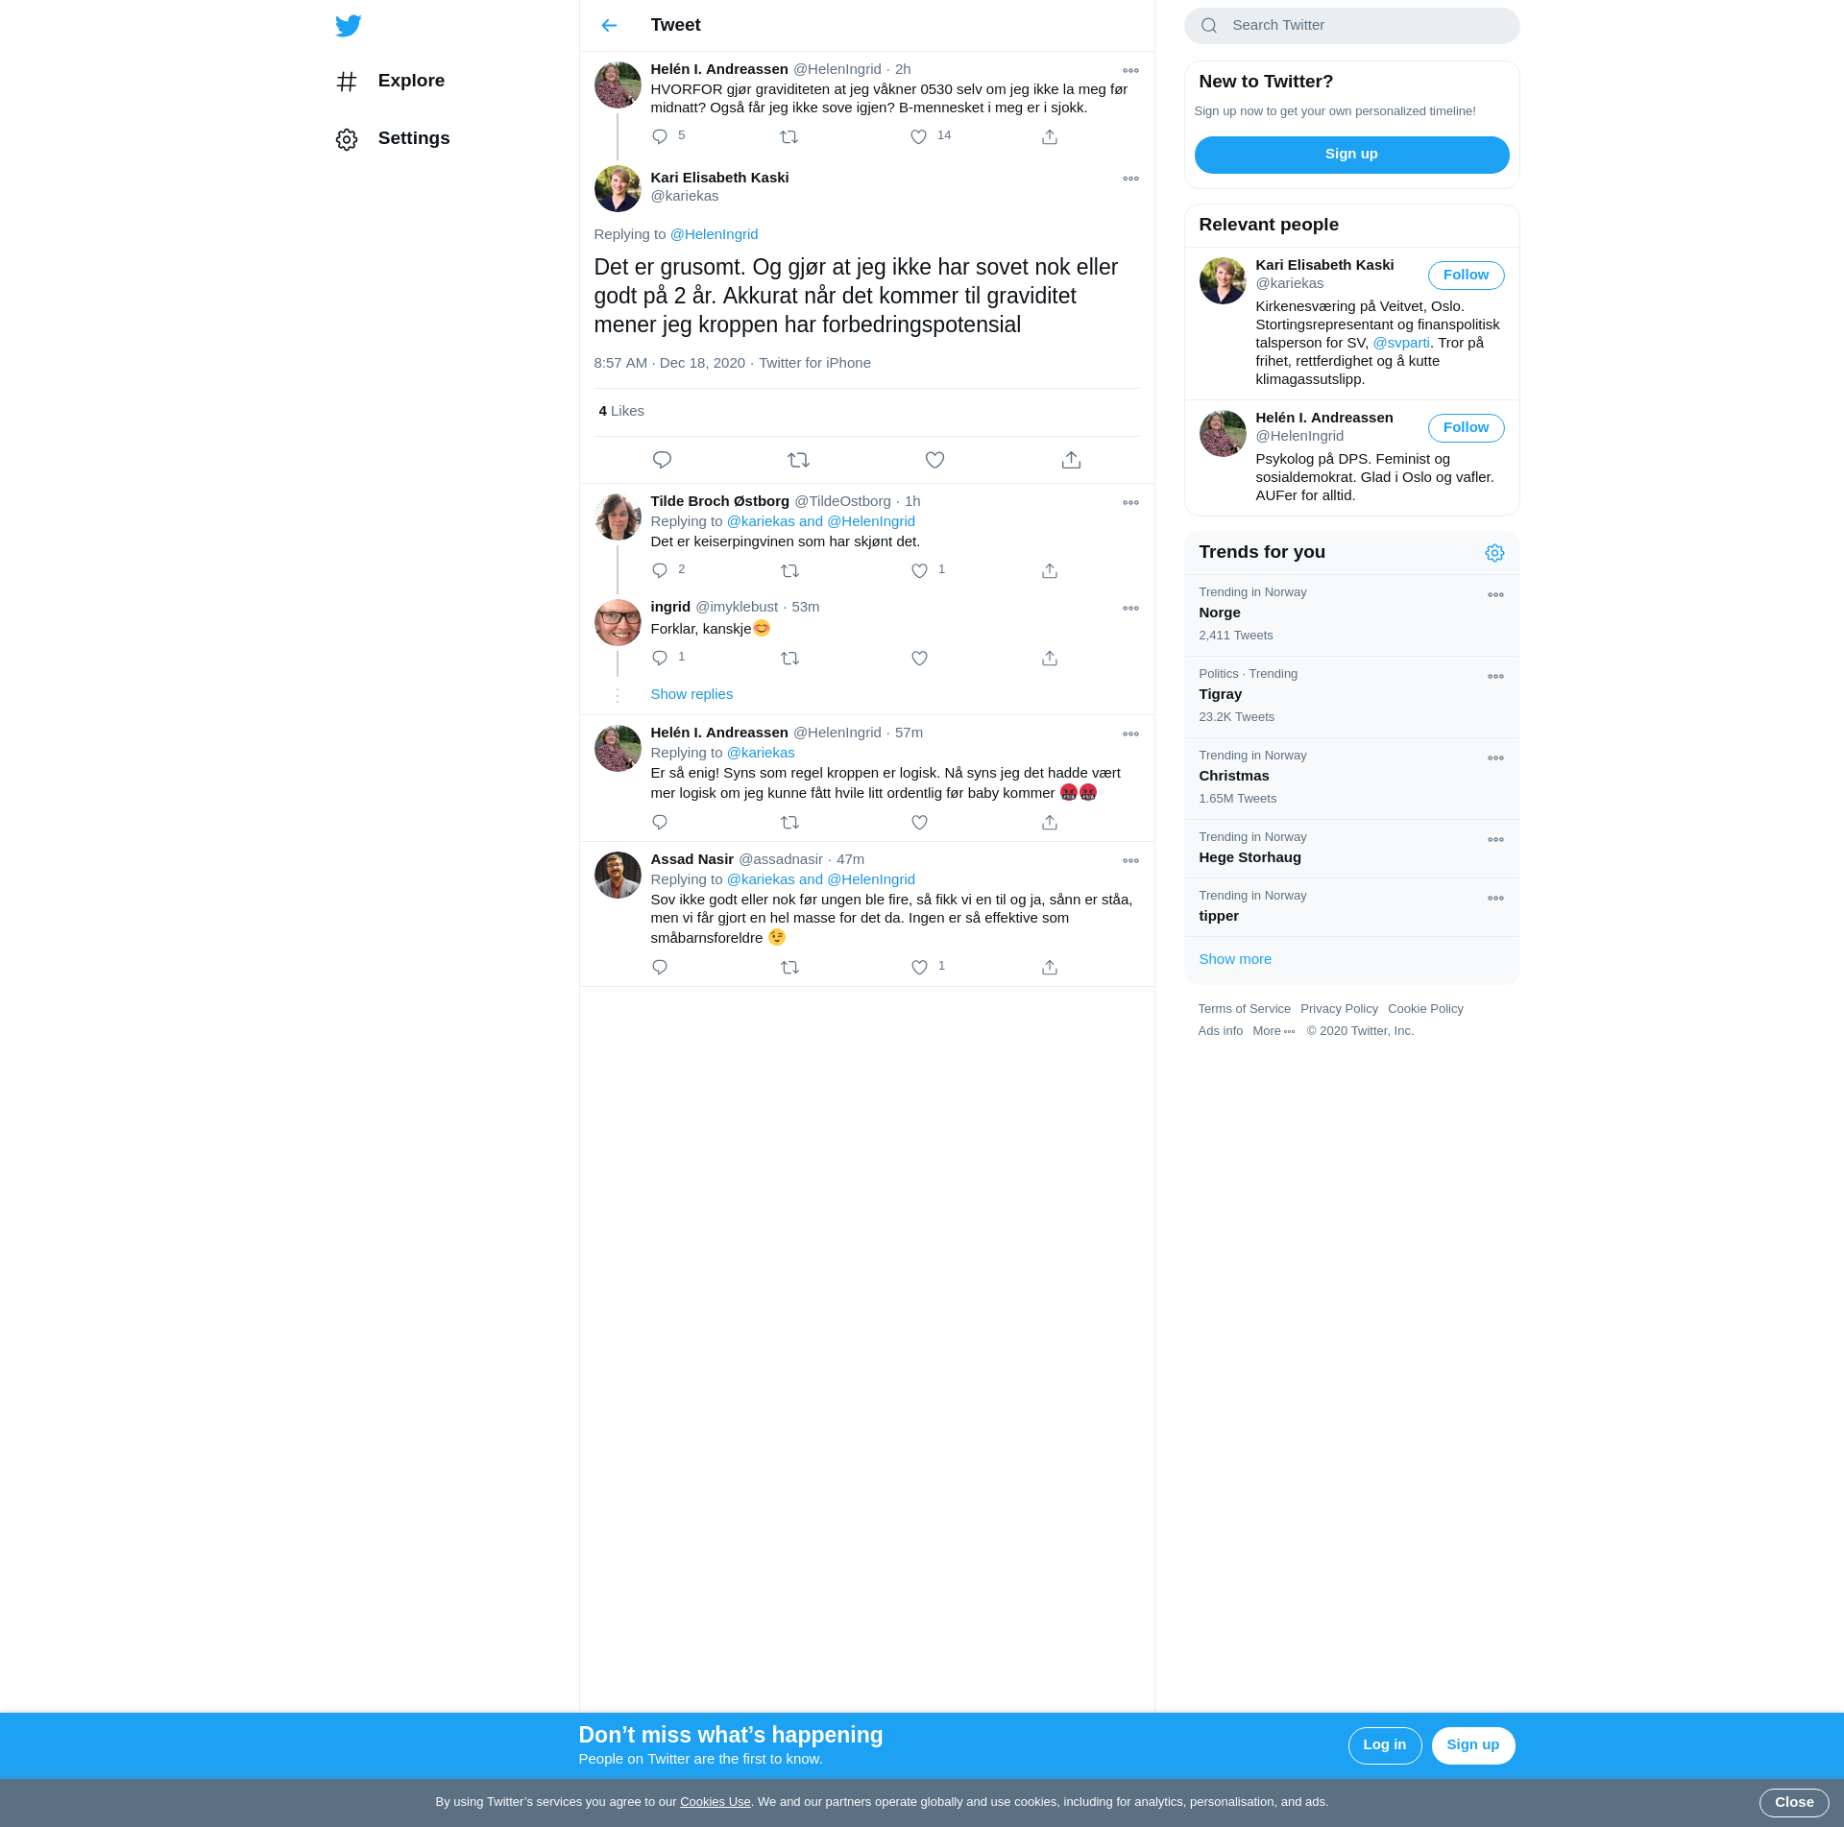Open the Explore menu item
Screen dimensions: 1844x1827
[x=410, y=81]
